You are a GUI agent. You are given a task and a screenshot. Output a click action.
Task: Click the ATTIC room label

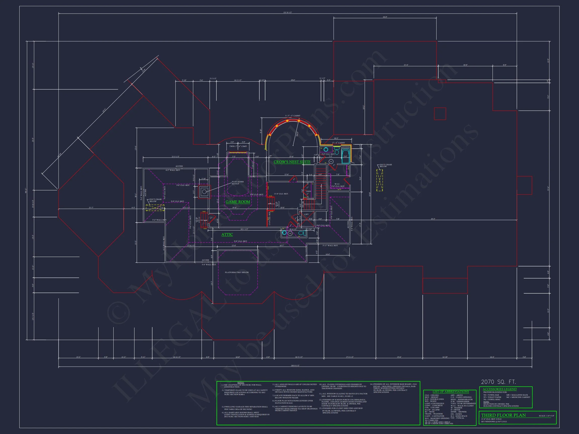point(227,234)
